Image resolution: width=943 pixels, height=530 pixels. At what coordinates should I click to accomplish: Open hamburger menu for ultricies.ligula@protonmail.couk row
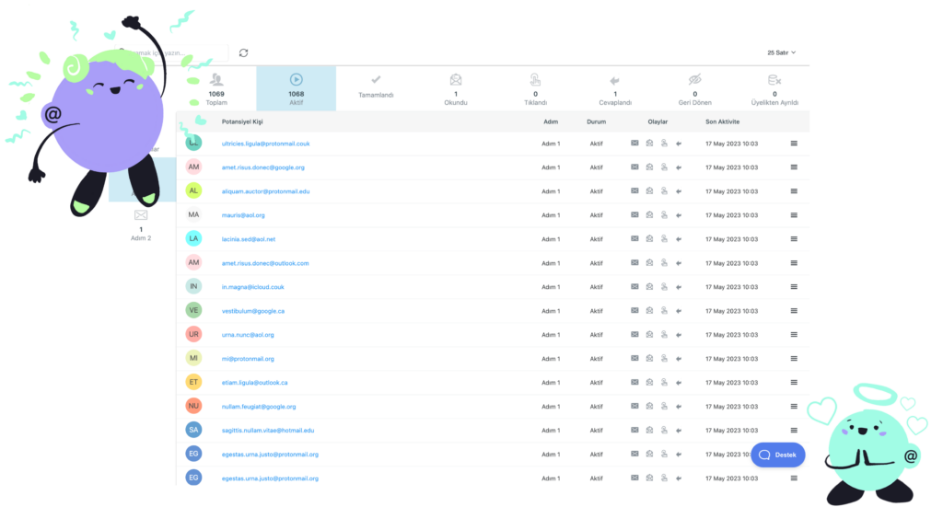point(794,144)
